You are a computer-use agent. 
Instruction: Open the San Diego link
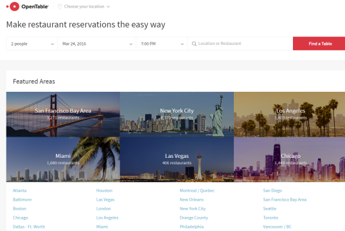[272, 191]
